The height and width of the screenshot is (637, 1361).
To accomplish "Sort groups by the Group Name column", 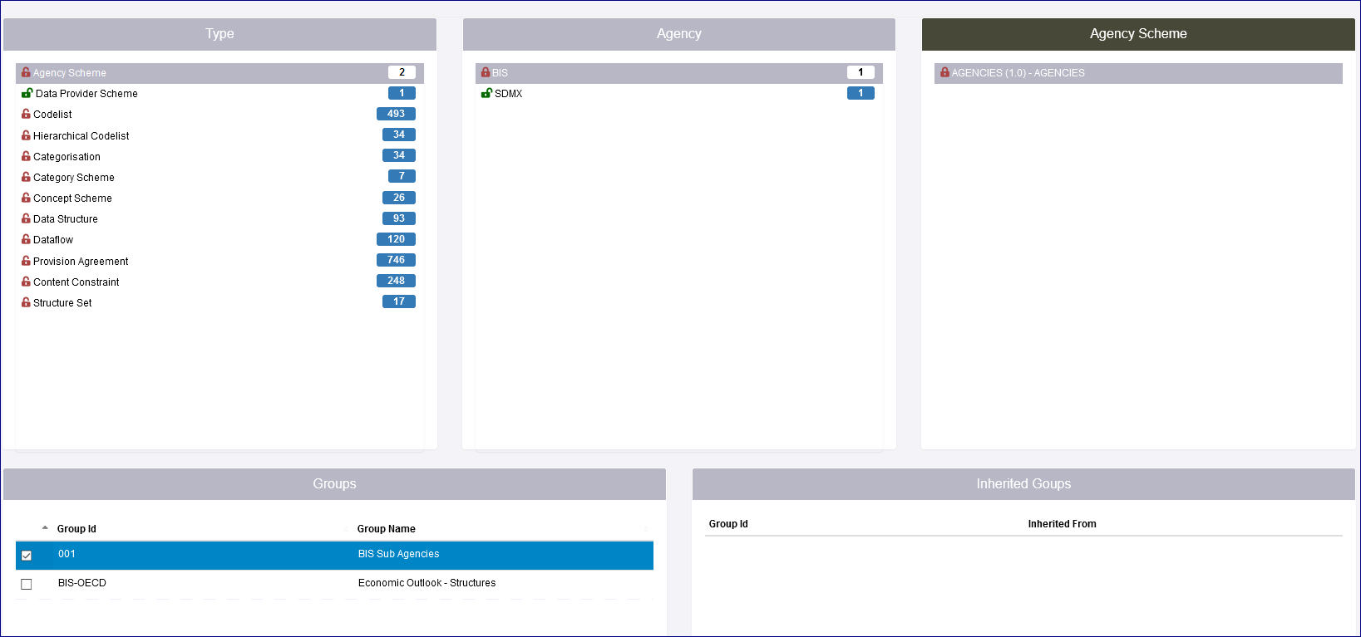I will [x=386, y=529].
